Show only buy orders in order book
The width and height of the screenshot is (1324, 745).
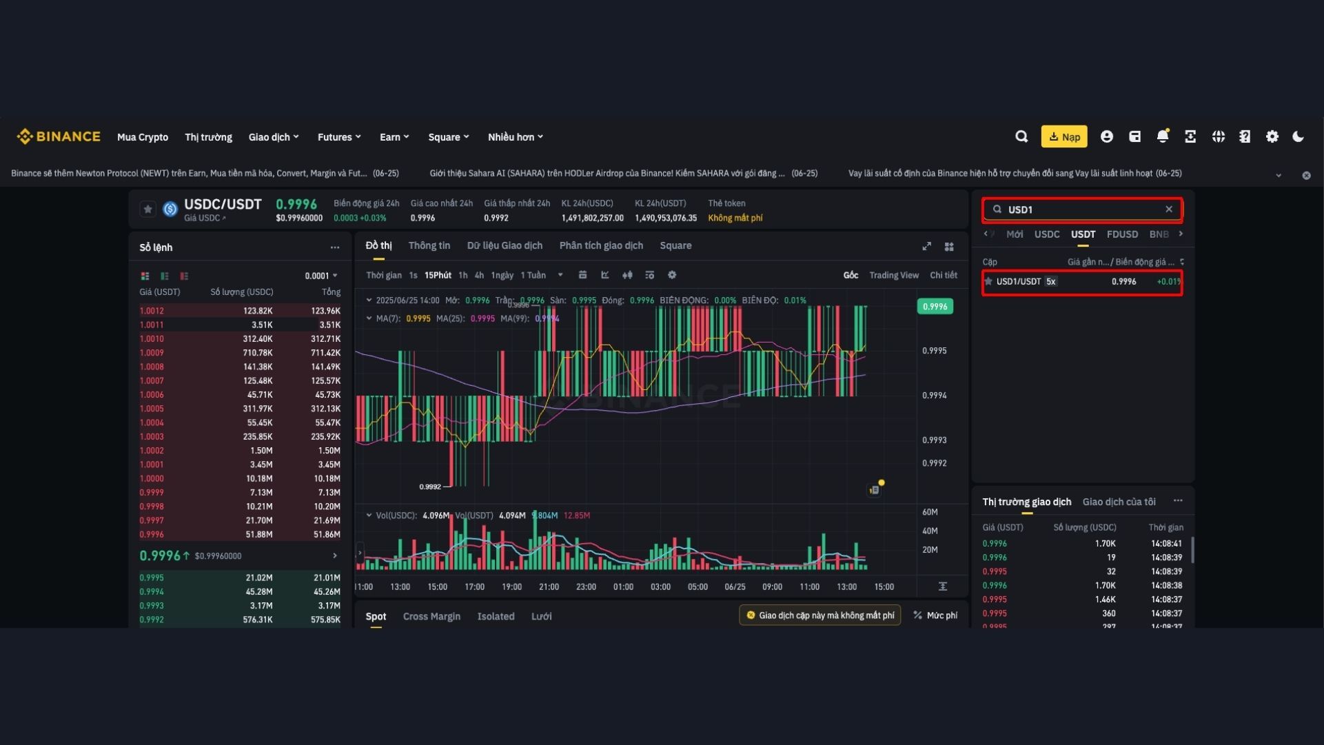165,276
